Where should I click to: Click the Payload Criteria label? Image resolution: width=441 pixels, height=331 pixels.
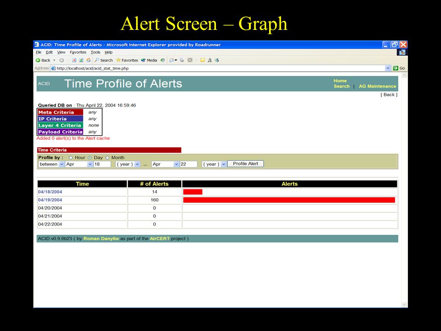(x=61, y=132)
